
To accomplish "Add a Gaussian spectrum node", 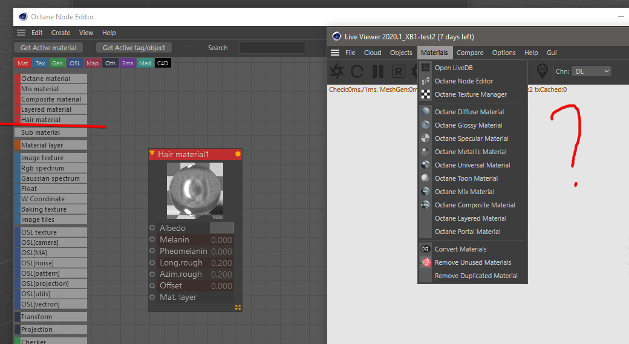I will point(51,178).
